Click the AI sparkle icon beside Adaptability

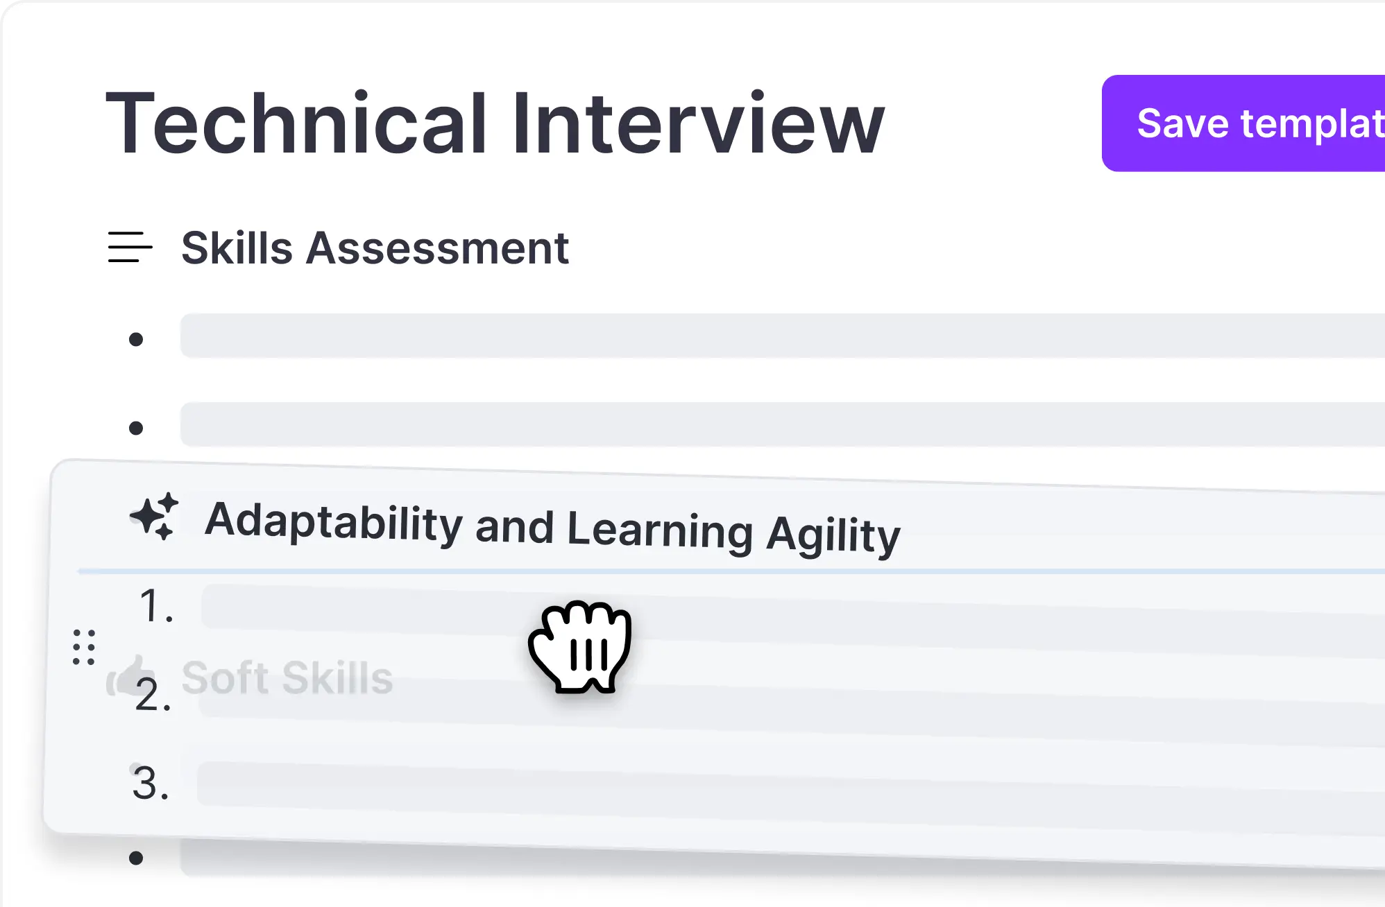[155, 517]
